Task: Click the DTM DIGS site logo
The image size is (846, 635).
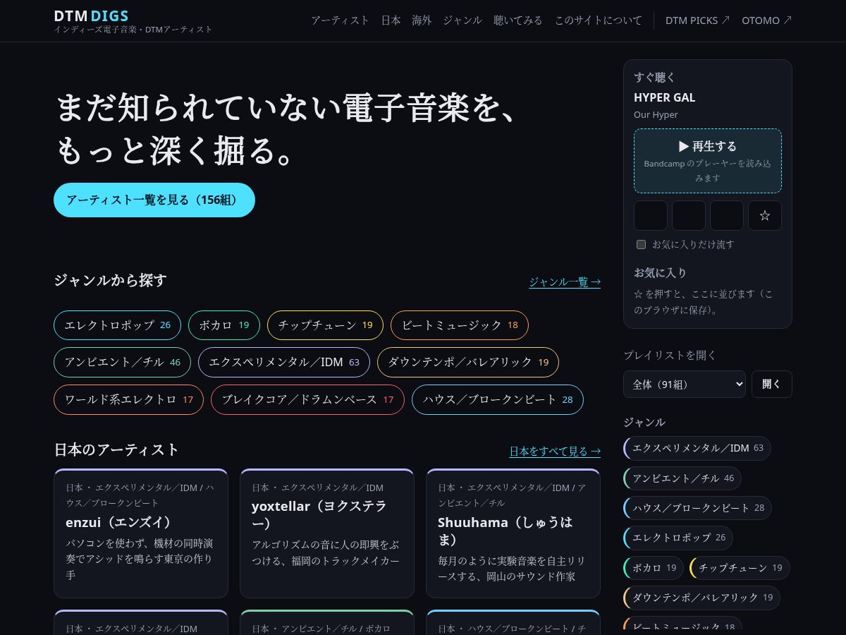Action: pyautogui.click(x=92, y=16)
